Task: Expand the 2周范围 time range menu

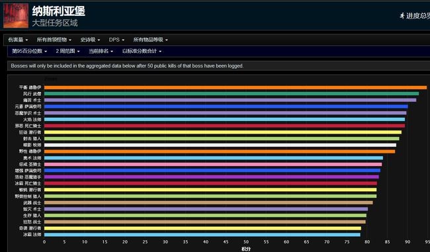Action: [x=67, y=51]
